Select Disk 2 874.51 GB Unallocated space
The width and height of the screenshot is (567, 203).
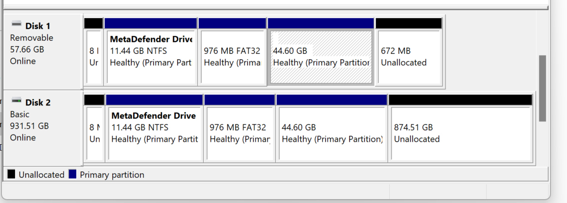tap(460, 128)
